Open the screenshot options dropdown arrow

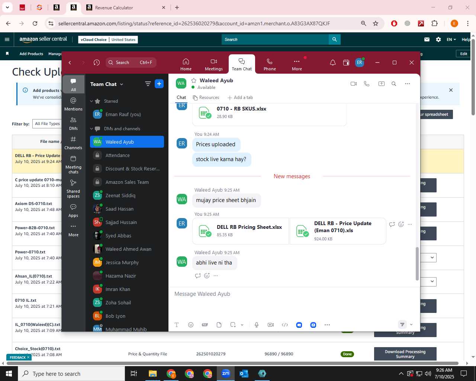click(x=242, y=325)
